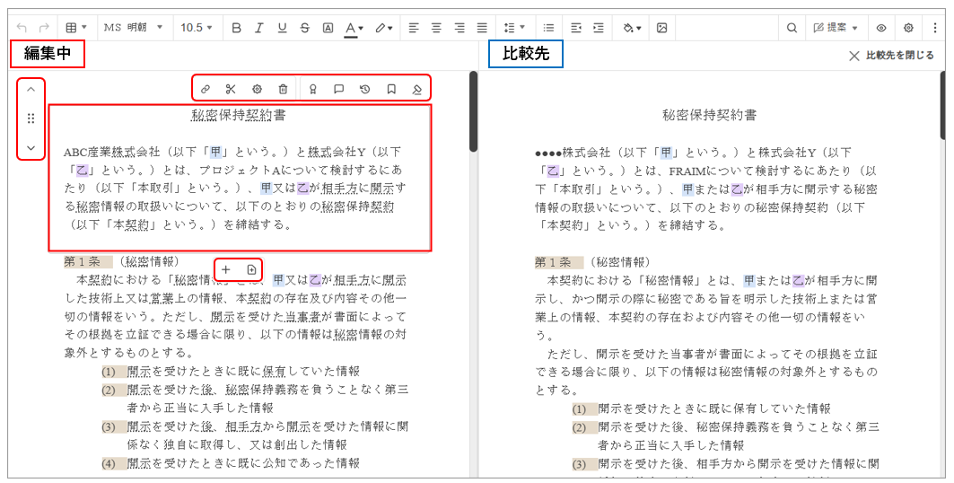Open the 10.5 font size dropdown
The image size is (954, 483).
coord(197,28)
